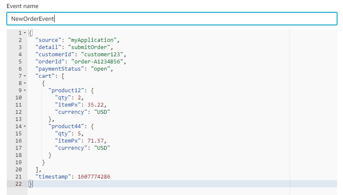Collapse the "product44" object fold arrow
The height and width of the screenshot is (195, 343).
tap(25, 126)
